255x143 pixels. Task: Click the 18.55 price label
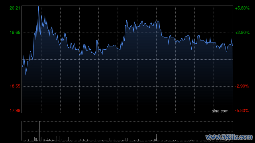15,86
